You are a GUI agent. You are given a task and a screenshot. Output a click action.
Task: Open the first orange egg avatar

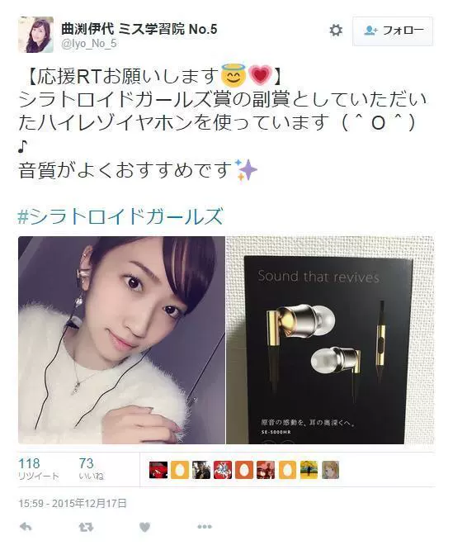(180, 470)
